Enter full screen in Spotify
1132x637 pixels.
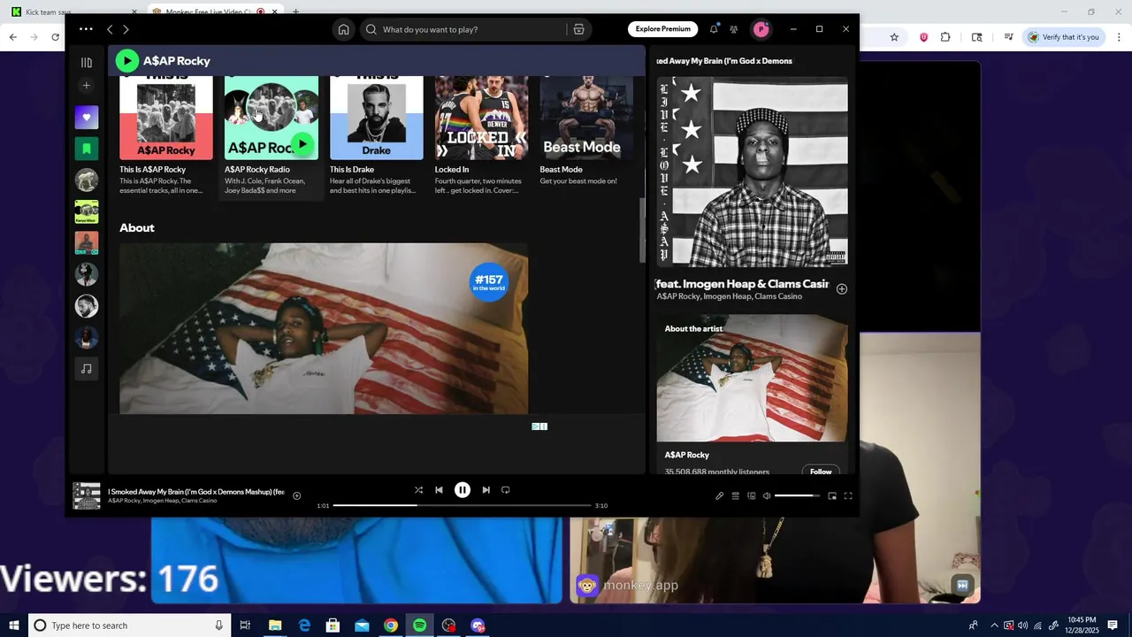(x=848, y=495)
